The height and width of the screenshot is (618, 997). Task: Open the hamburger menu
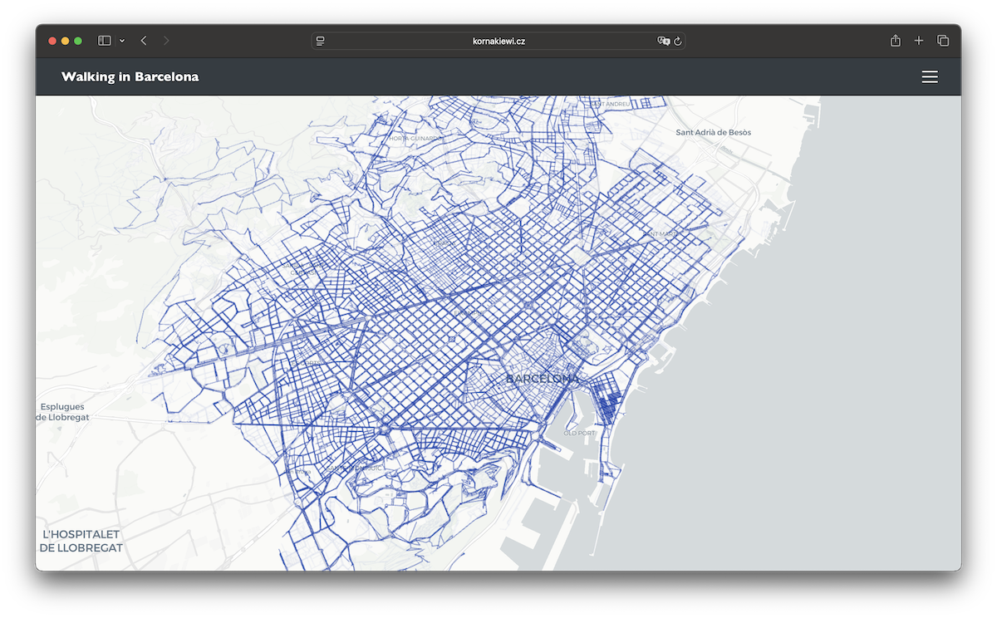[x=930, y=76]
